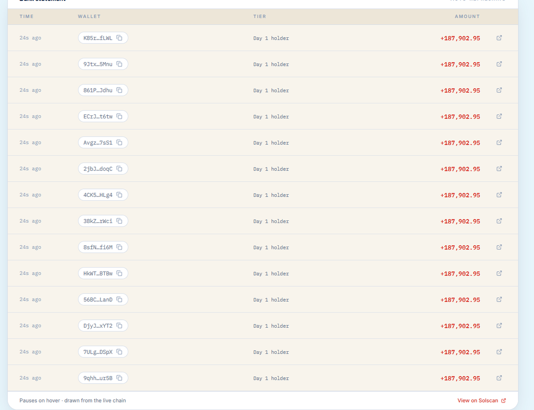The image size is (534, 410).
Task: Open external link for 2jbJ…doqC row
Action: tap(499, 169)
